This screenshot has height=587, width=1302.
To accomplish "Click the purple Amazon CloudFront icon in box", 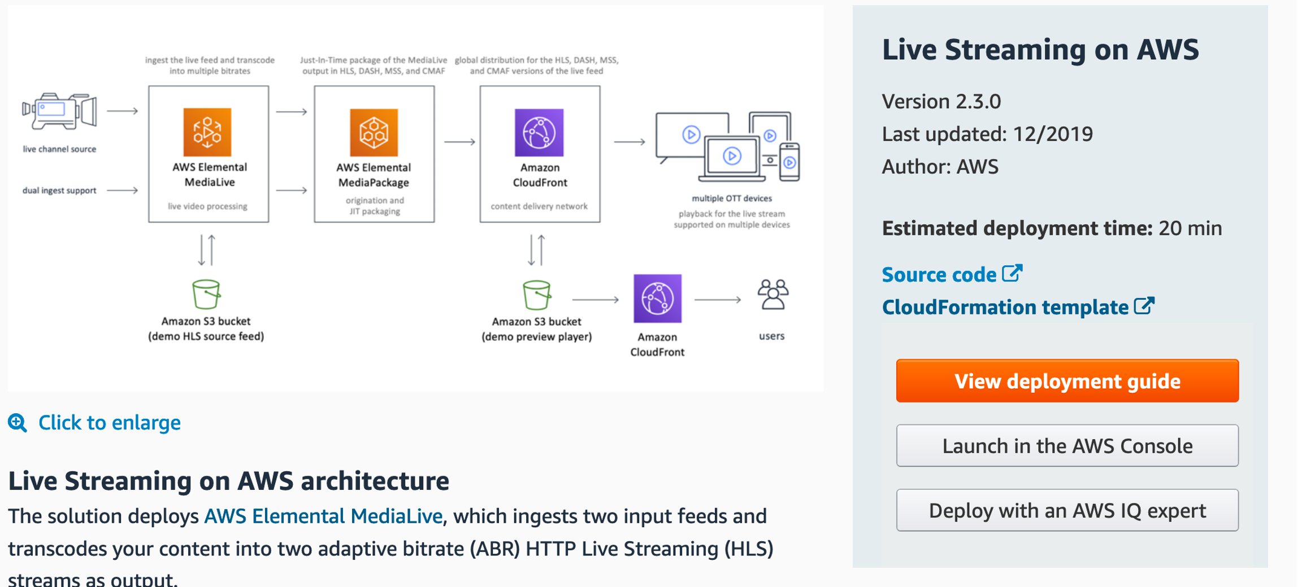I will coord(539,132).
